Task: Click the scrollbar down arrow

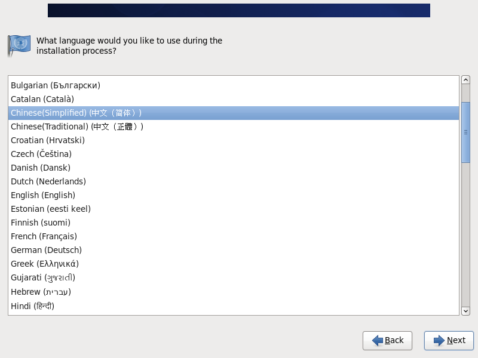Action: click(x=465, y=311)
